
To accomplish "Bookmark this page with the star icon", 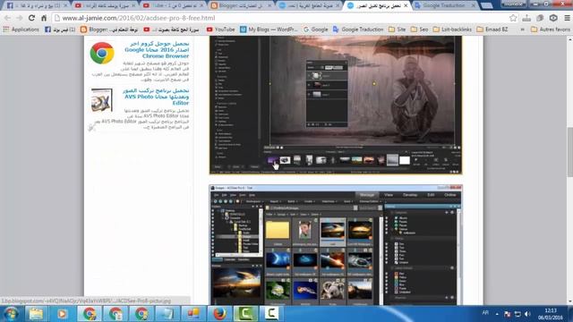I will (513, 18).
